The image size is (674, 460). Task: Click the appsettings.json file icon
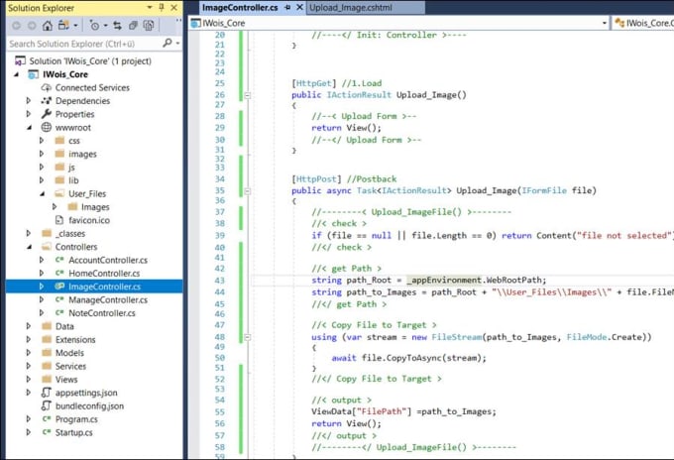coord(46,392)
